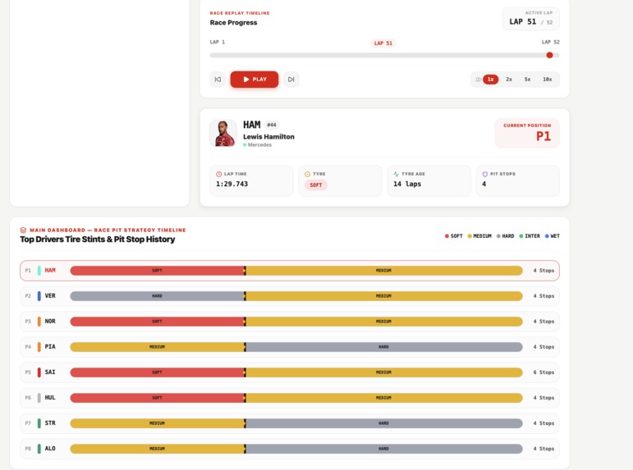Click the dashboard layers icon
This screenshot has width=633, height=470.
coord(23,230)
